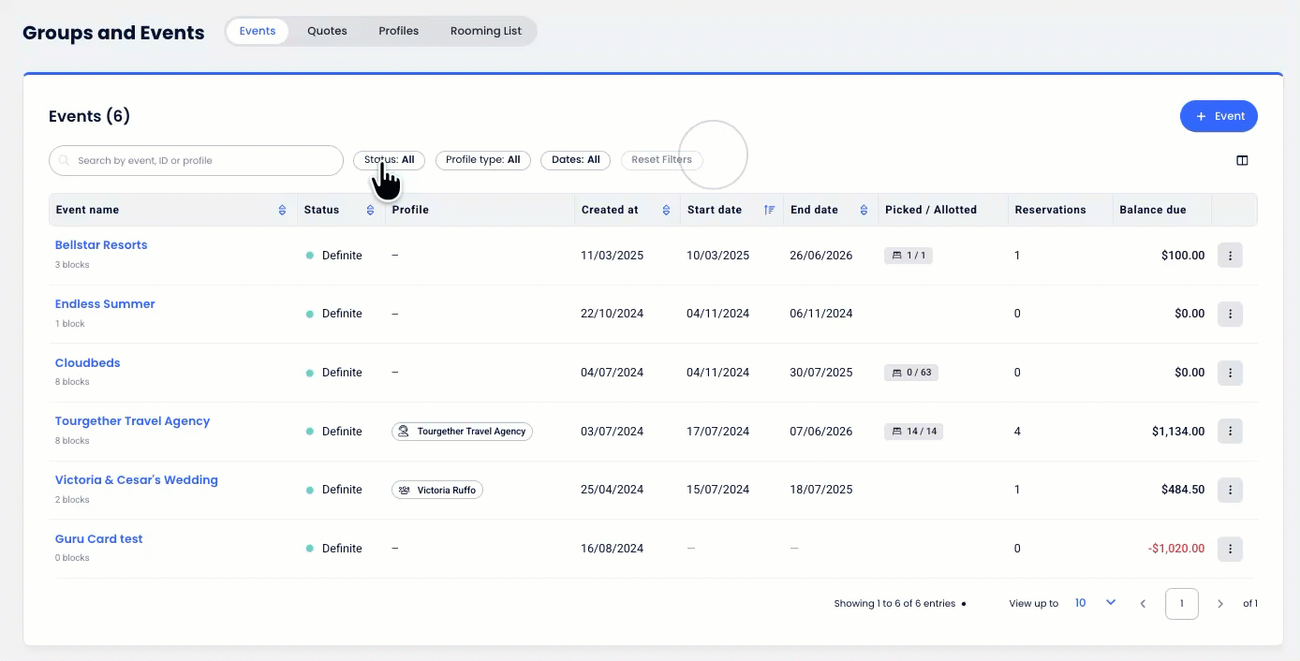Go to the next page arrow
This screenshot has height=661, width=1300.
(1219, 604)
